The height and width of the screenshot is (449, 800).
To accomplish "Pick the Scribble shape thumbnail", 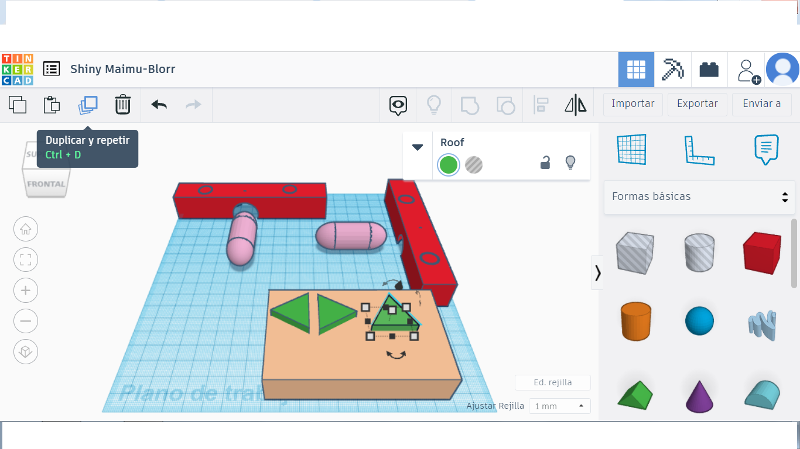I will click(762, 325).
